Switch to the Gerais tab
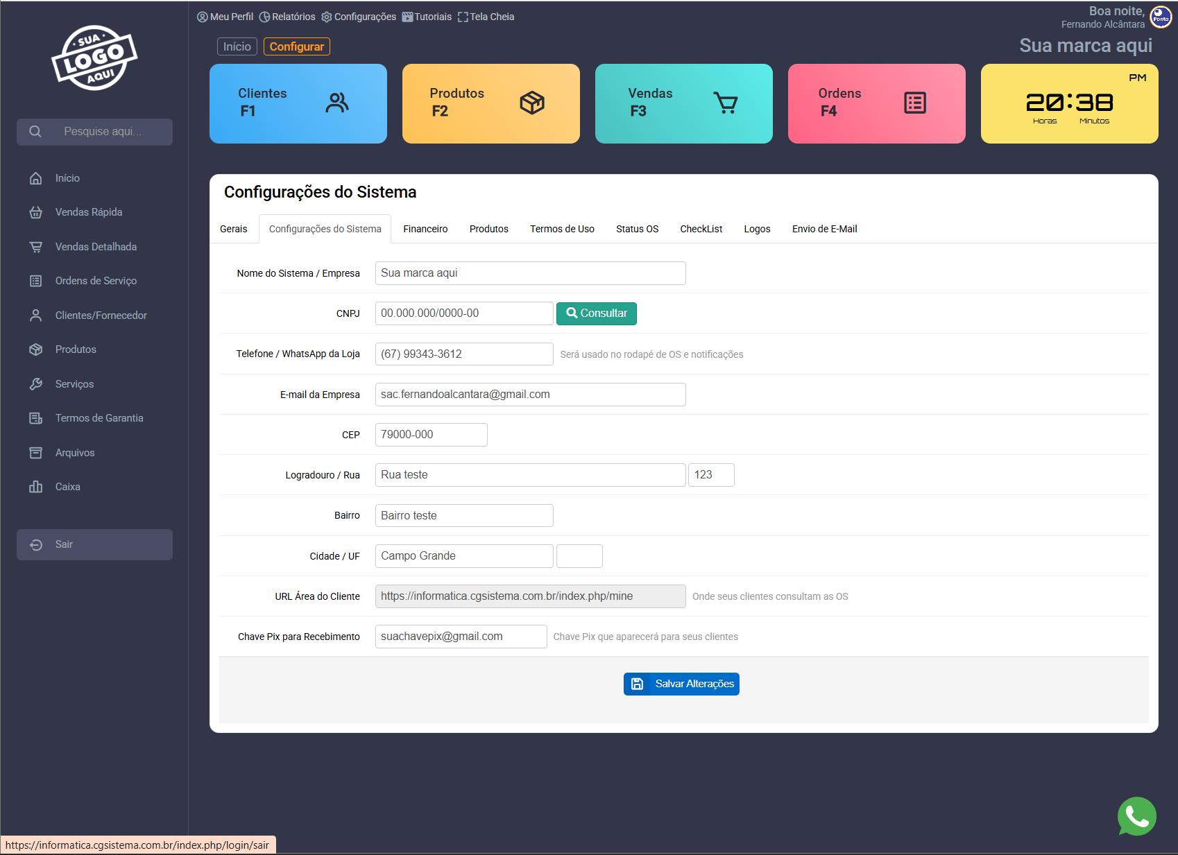The image size is (1178, 855). pyautogui.click(x=234, y=229)
